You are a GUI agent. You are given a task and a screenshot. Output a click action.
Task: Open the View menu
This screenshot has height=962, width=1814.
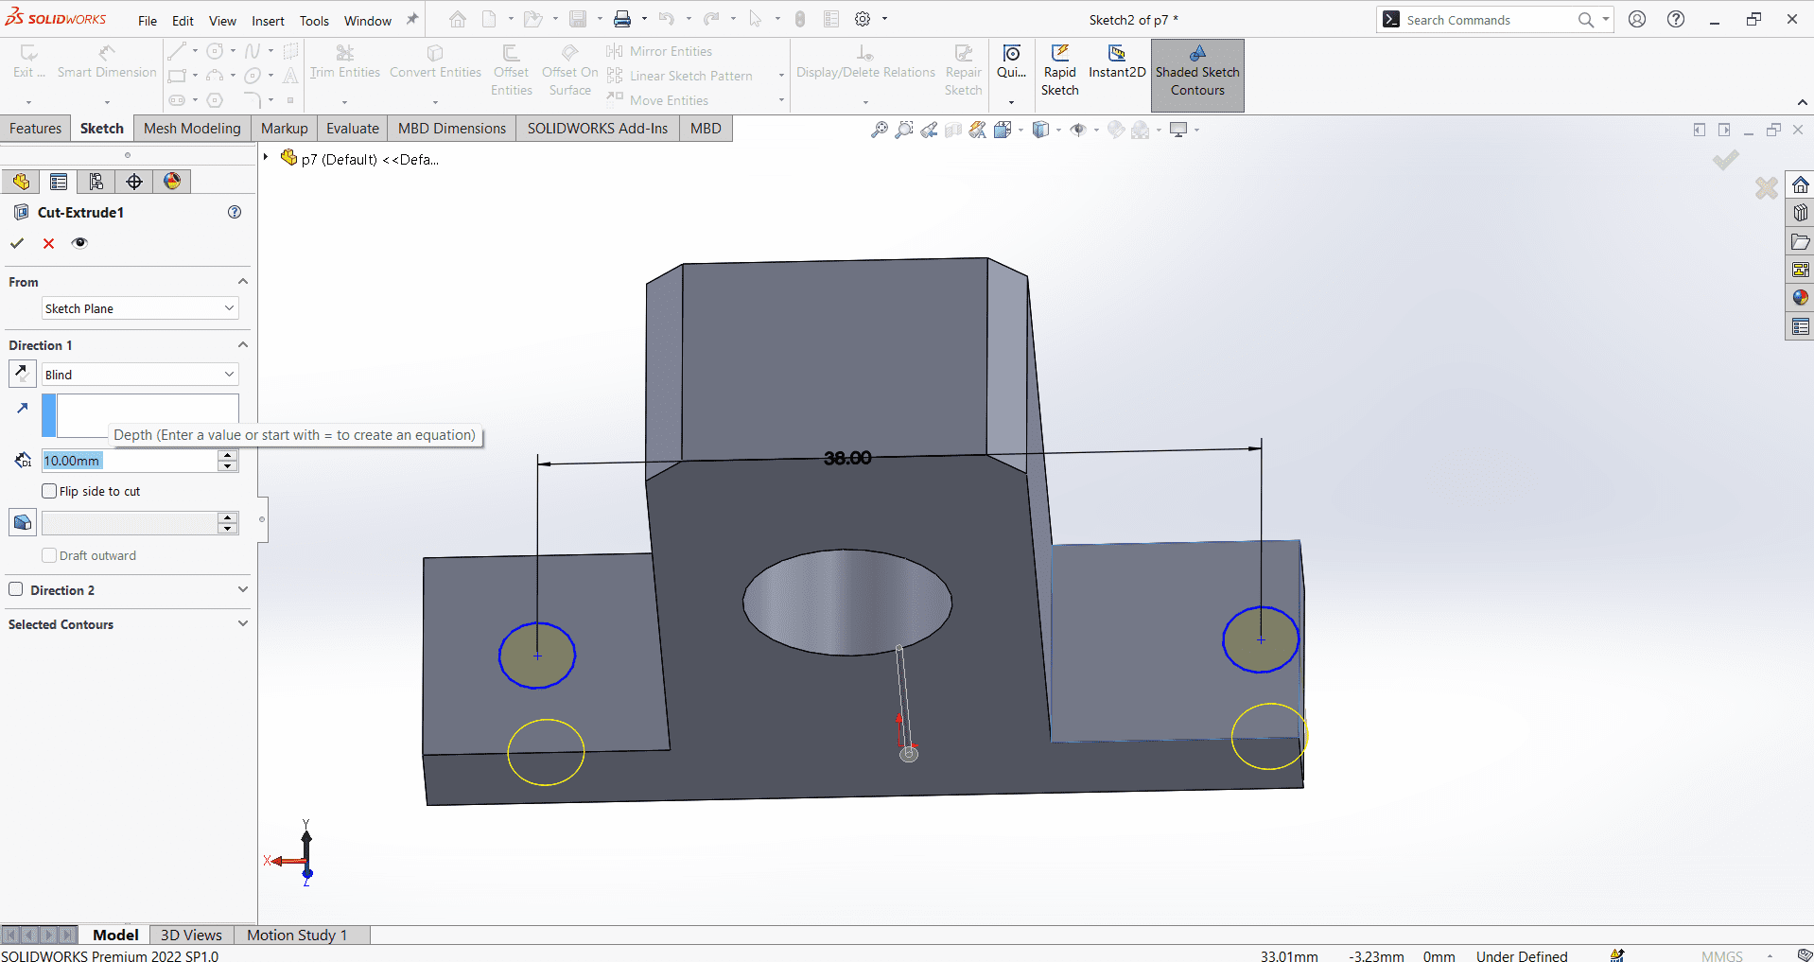pos(222,21)
